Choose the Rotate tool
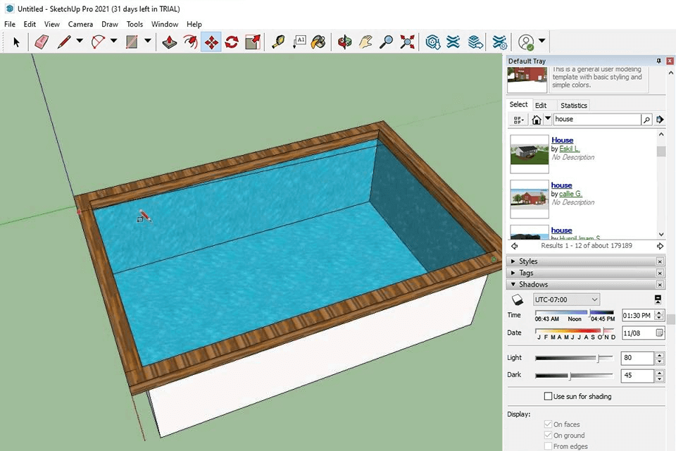 (x=232, y=42)
